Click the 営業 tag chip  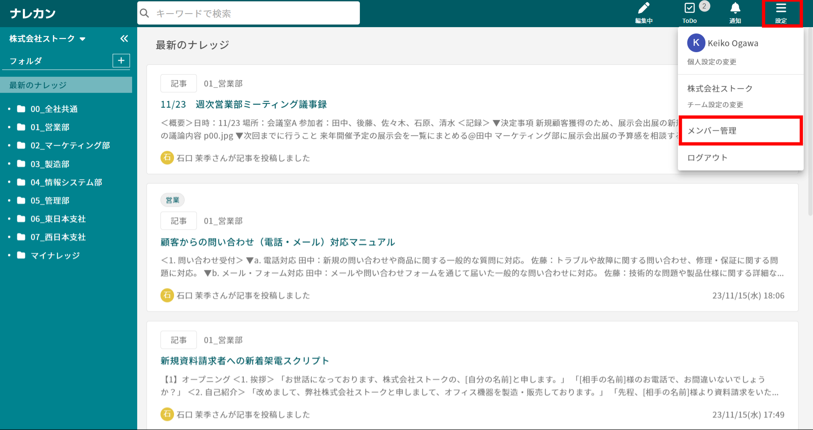click(x=172, y=200)
